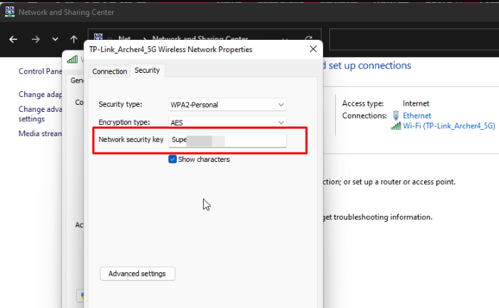Click the Network and Sharing Center title icon
499x308 pixels.
click(10, 12)
